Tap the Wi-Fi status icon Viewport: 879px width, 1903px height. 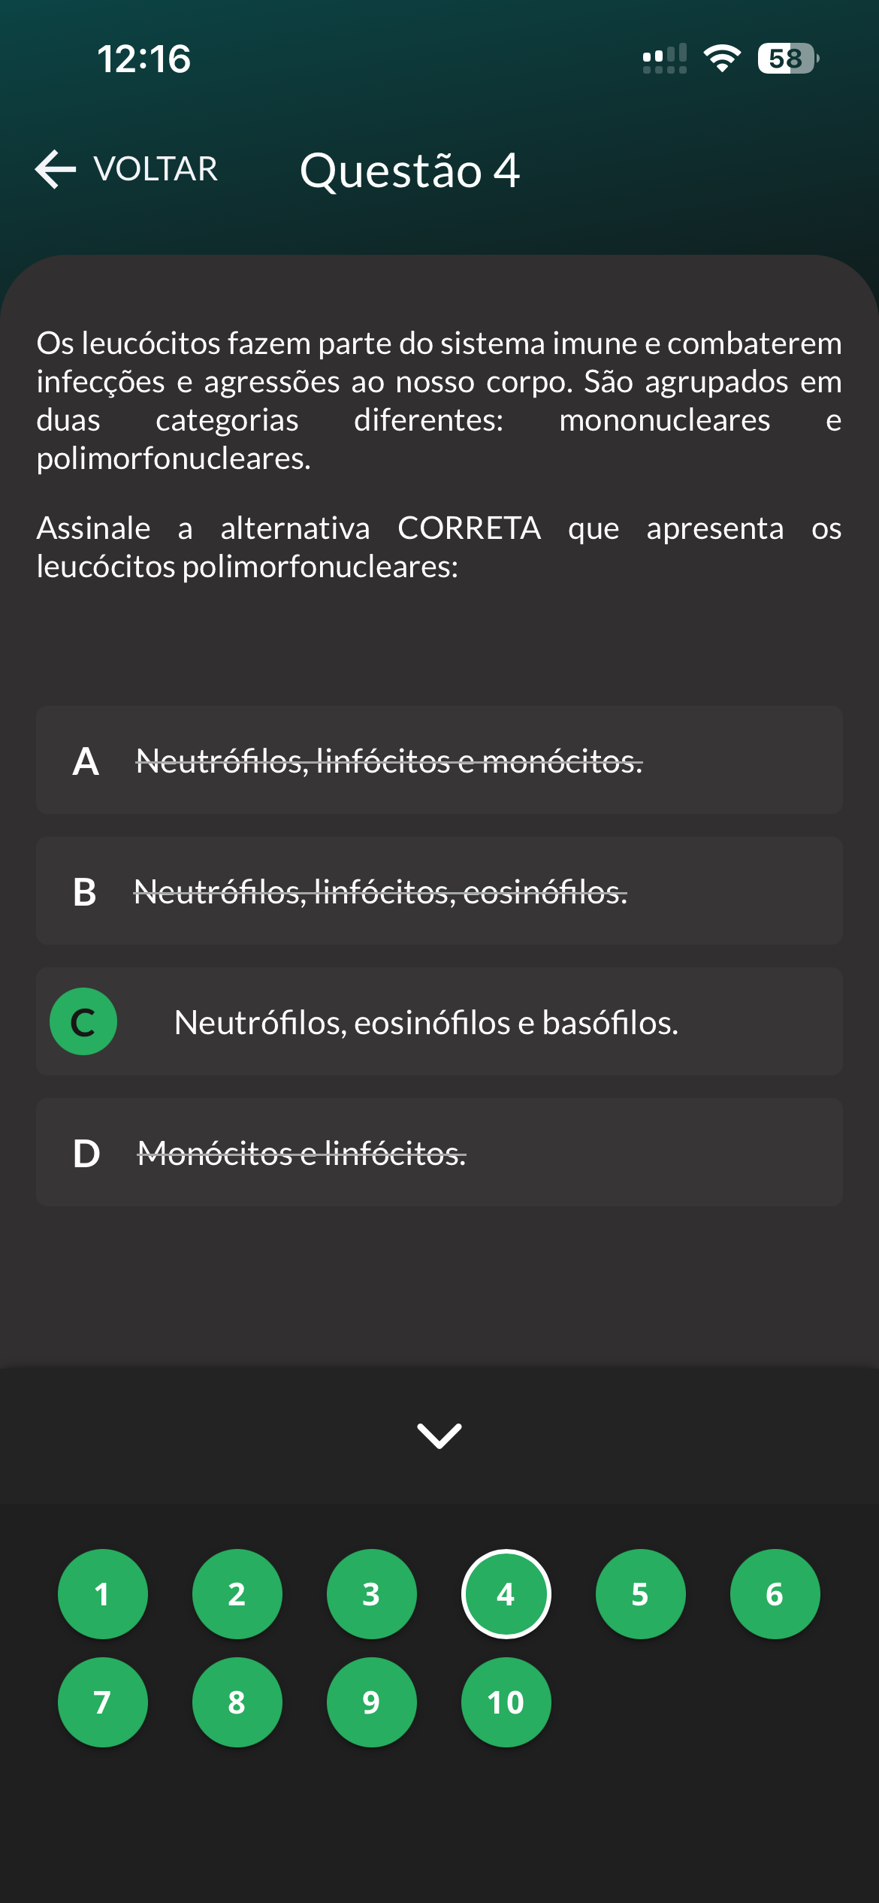click(721, 58)
